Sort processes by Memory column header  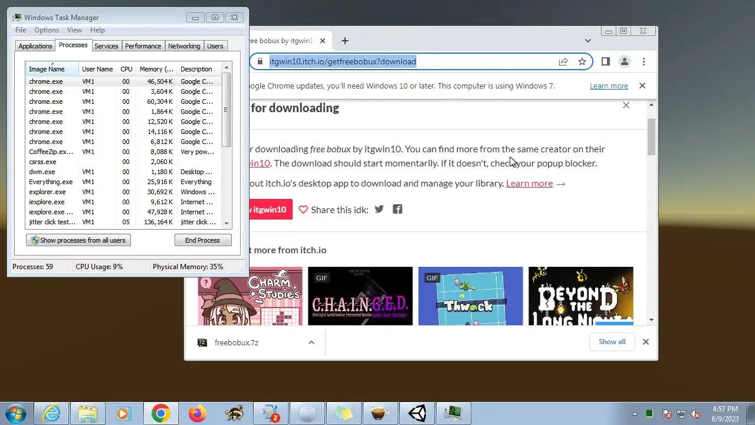point(156,69)
